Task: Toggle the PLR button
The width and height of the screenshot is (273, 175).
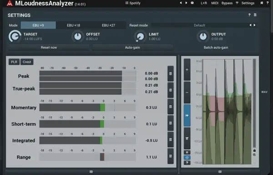Action: click(14, 62)
